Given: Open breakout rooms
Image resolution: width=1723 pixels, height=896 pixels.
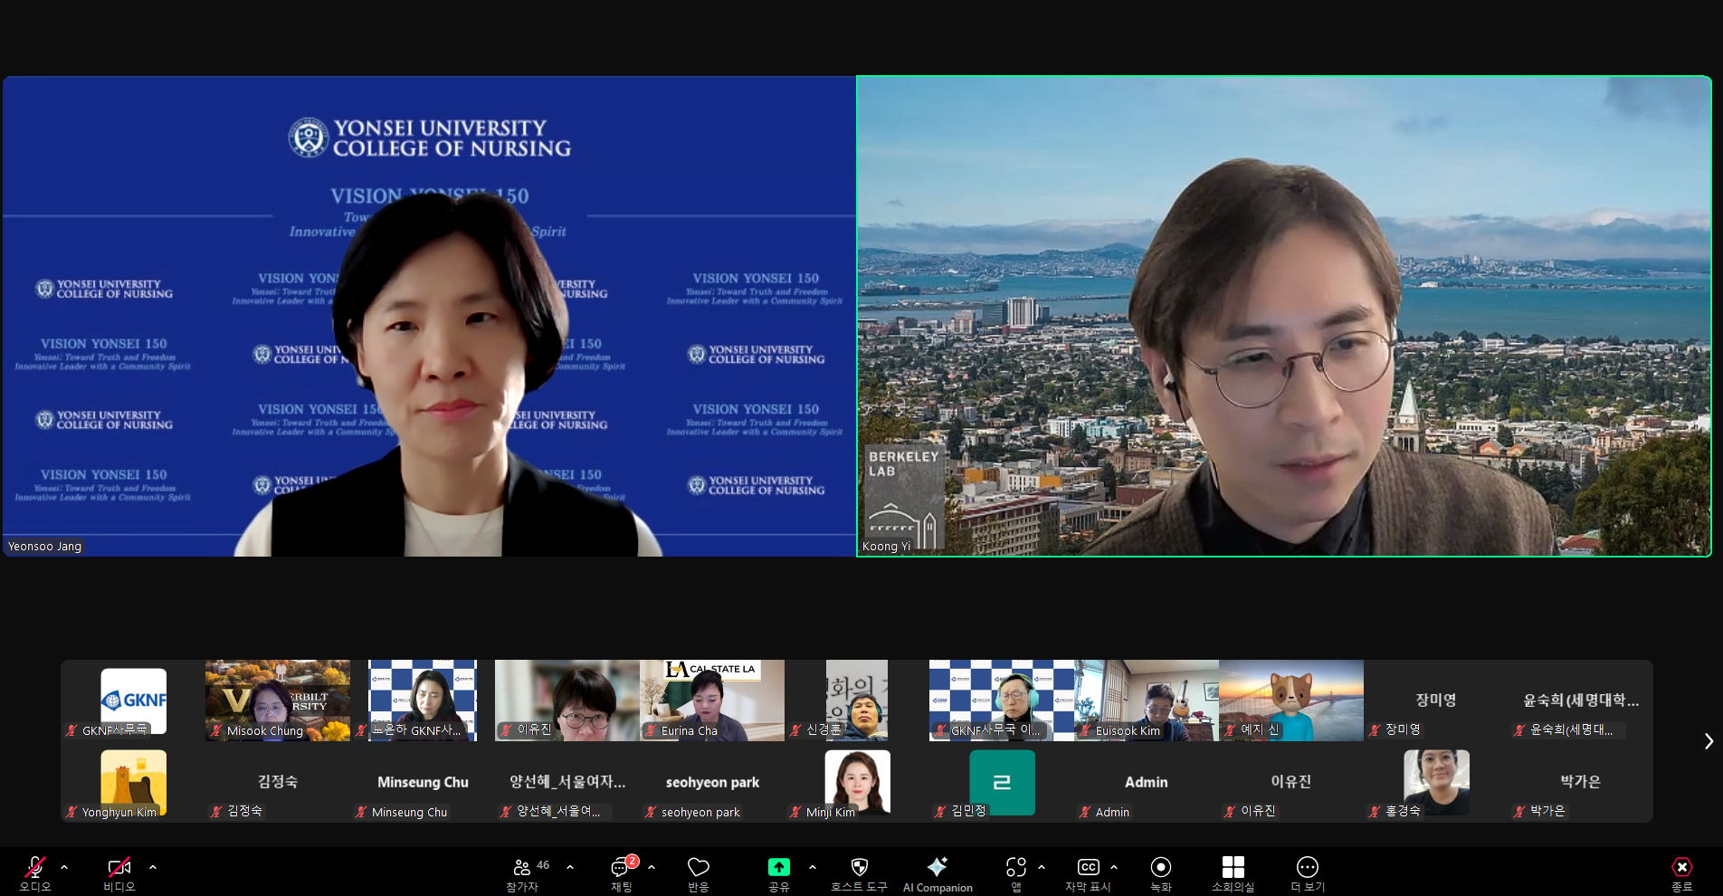Looking at the screenshot, I should click(x=1233, y=872).
